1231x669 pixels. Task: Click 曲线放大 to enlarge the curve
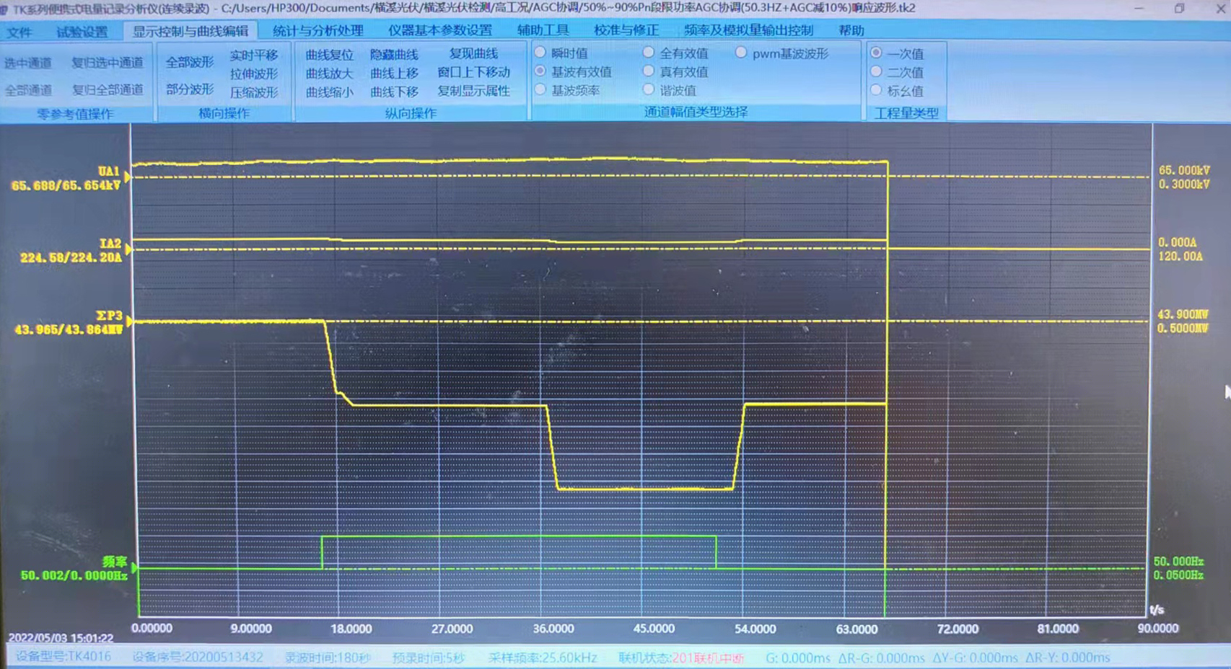coord(329,74)
